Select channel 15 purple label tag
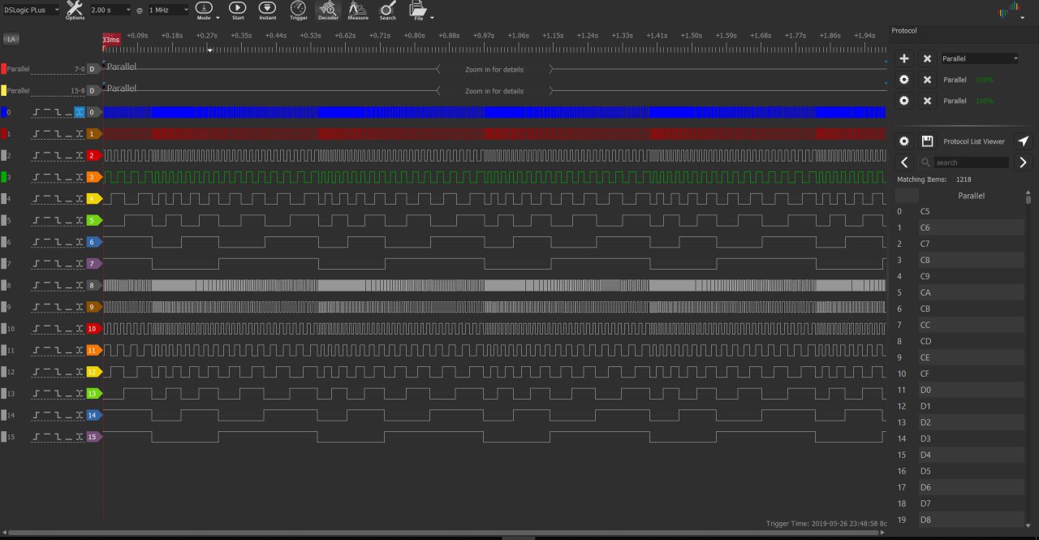Image resolution: width=1039 pixels, height=540 pixels. click(93, 437)
